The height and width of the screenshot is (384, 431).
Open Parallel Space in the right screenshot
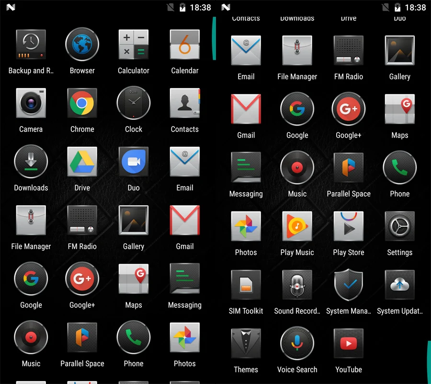[348, 167]
